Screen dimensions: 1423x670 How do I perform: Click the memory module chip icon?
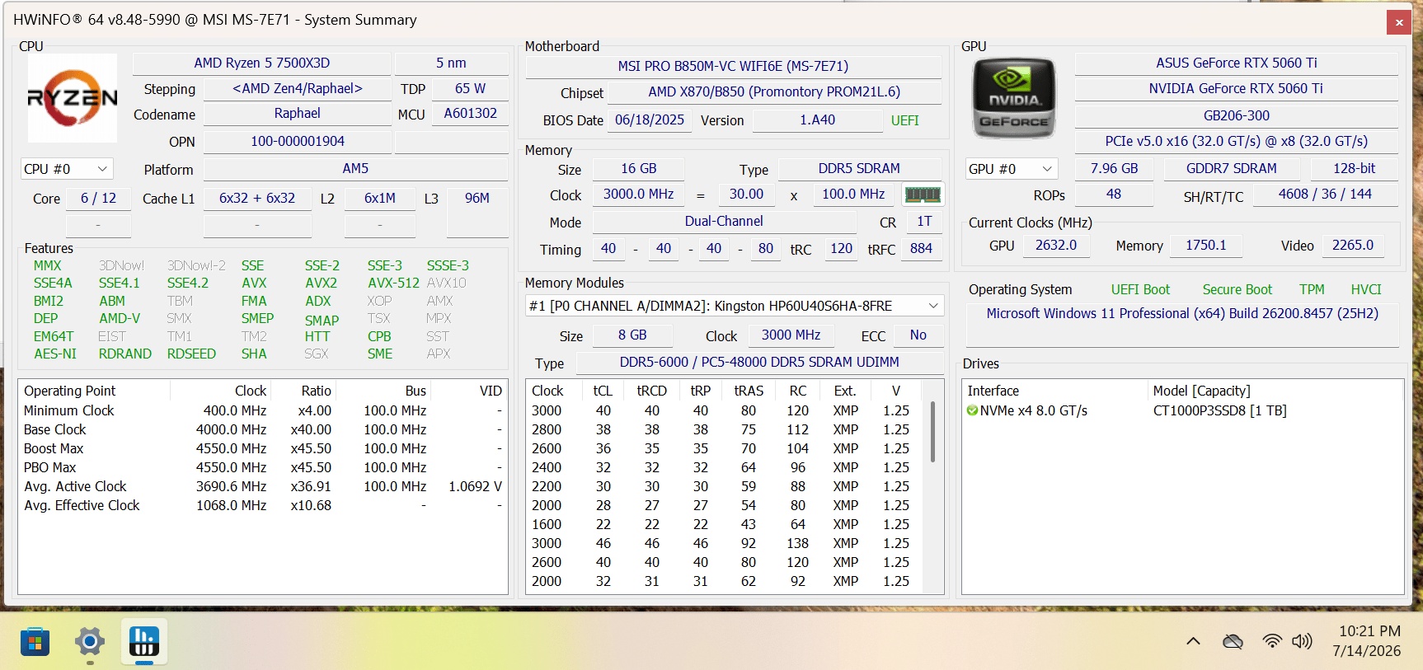pos(923,194)
